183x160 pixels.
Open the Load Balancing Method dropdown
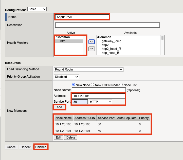click(88, 70)
